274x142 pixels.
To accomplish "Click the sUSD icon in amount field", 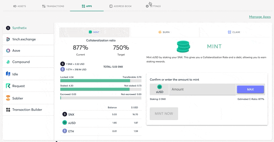I will [x=159, y=87].
